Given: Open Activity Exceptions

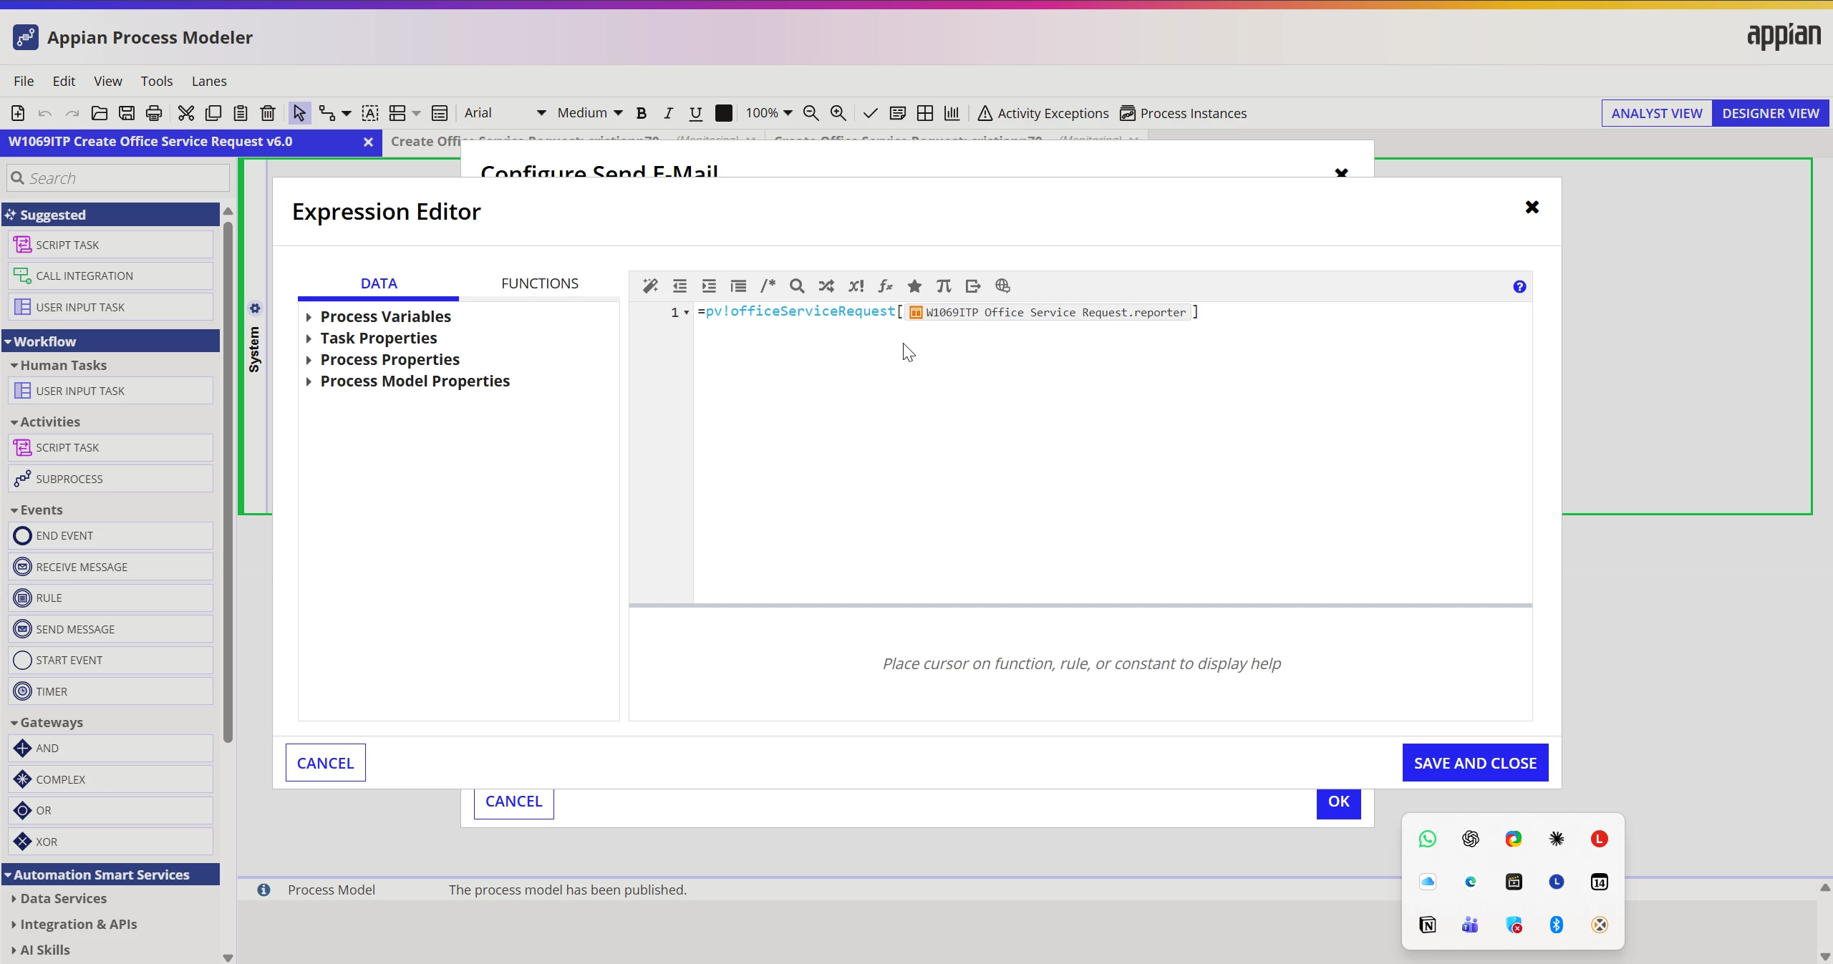Looking at the screenshot, I should [x=1043, y=113].
